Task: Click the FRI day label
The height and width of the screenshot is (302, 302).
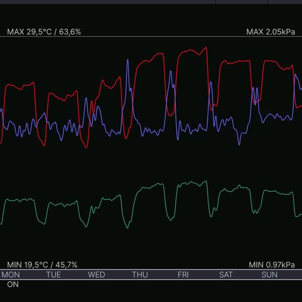Action: pos(183,275)
